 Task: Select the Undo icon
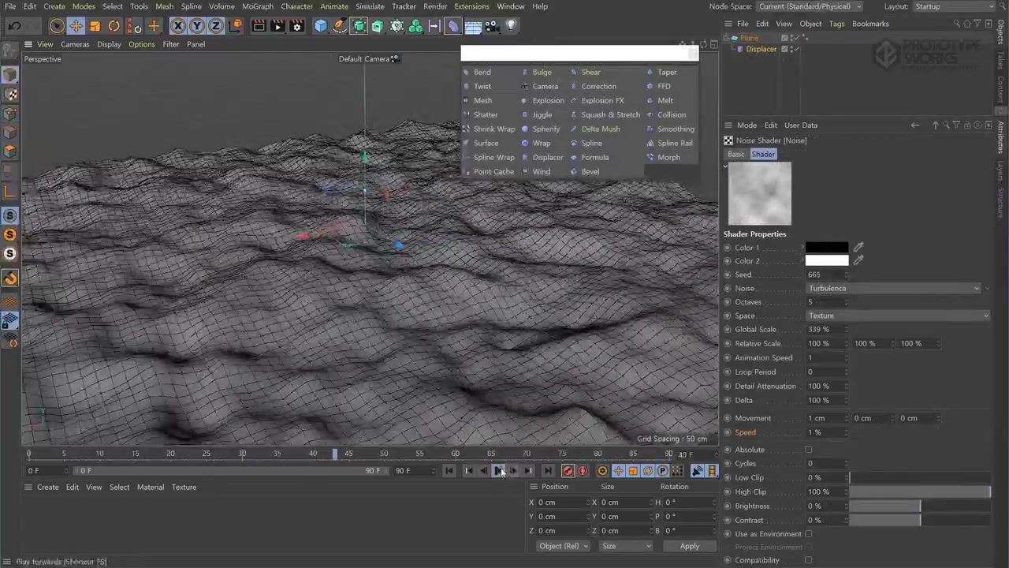pos(15,25)
